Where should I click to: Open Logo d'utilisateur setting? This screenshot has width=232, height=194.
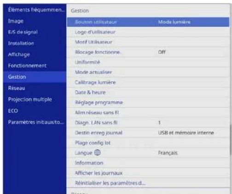pos(148,32)
